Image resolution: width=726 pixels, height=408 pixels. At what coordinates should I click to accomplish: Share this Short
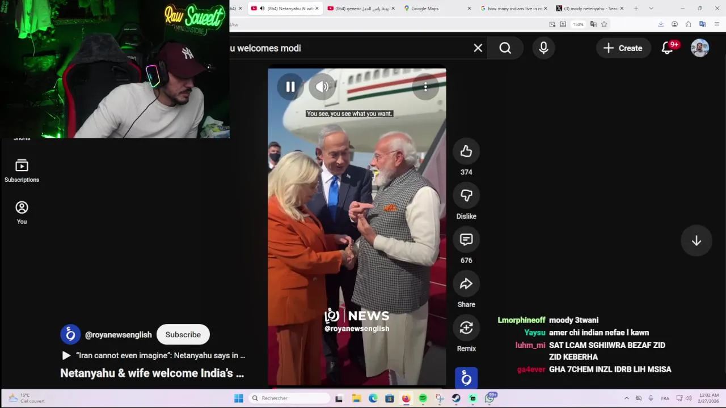pos(466,284)
